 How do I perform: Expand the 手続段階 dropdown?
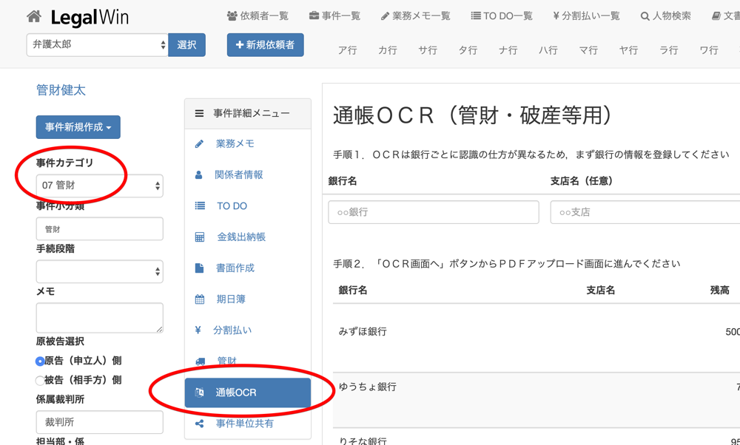[99, 272]
